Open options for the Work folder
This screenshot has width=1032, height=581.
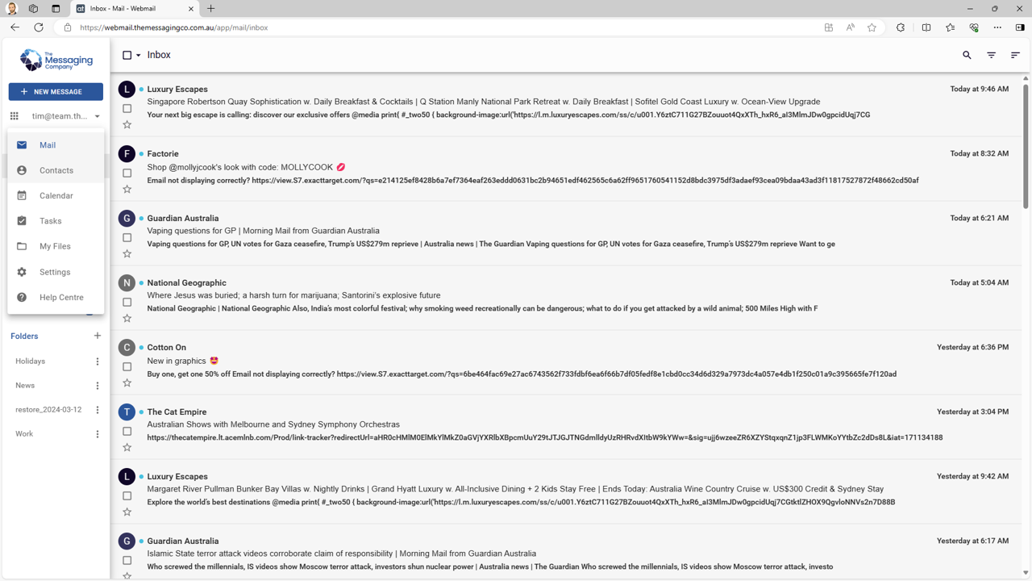[x=98, y=434]
